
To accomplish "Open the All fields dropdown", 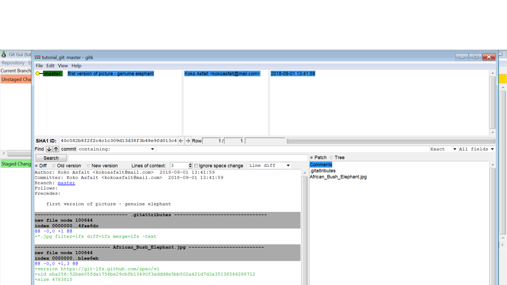I will [476, 149].
